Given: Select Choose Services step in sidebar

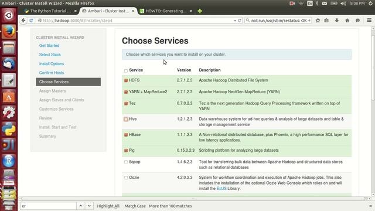Looking at the screenshot, I should tap(68, 82).
